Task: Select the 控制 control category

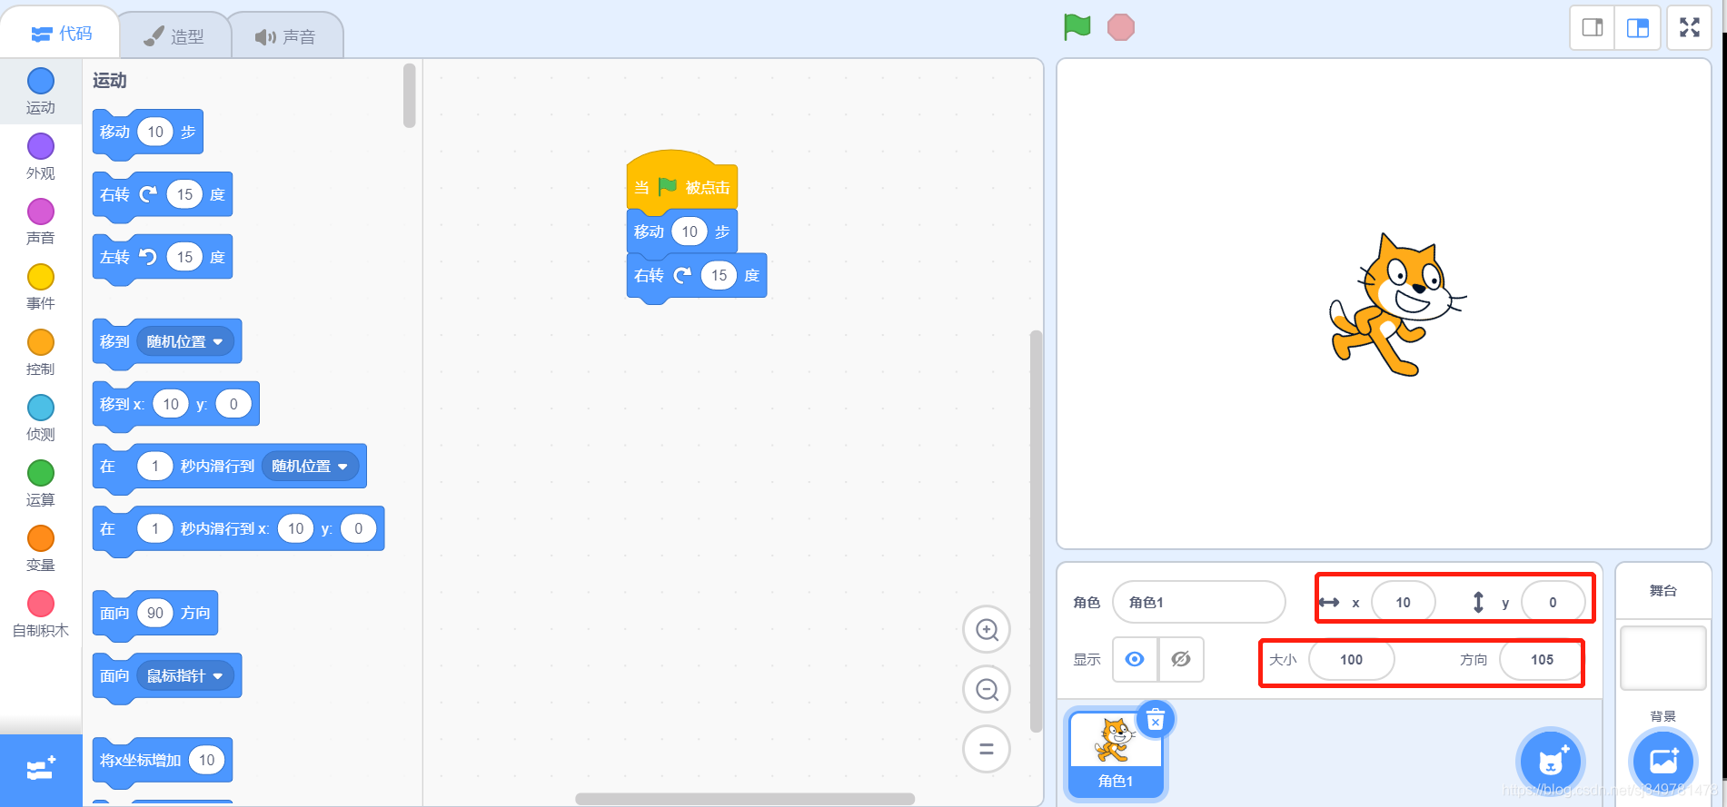Action: coord(41,353)
